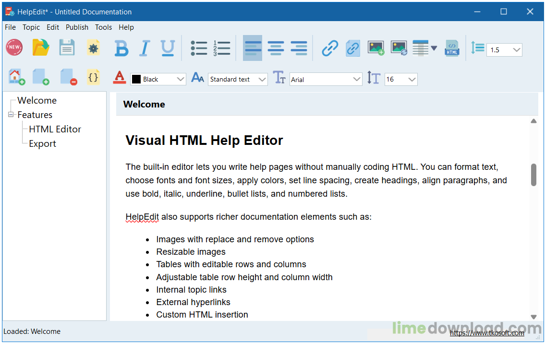Click Loaded: Welcome status text
This screenshot has height=343, width=545.
coord(32,331)
